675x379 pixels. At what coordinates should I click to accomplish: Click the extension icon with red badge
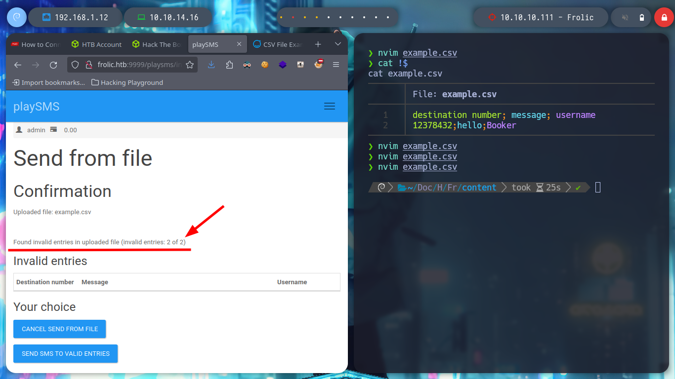tap(319, 64)
